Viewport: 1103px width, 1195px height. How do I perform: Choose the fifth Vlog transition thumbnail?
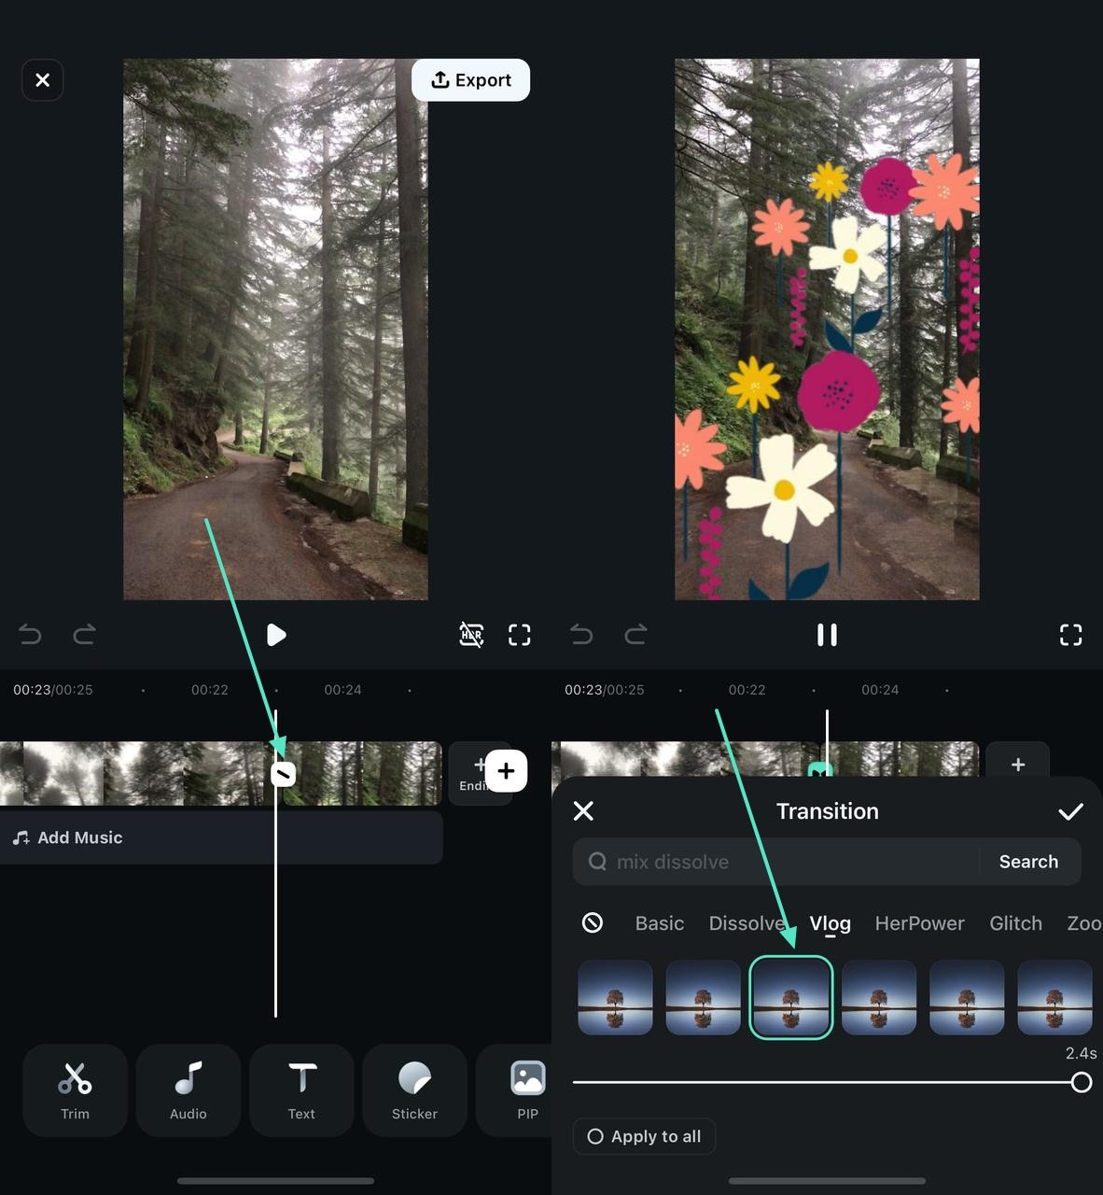coord(967,997)
